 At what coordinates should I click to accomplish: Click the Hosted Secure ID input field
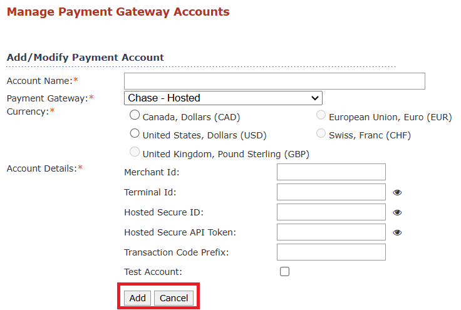(x=331, y=212)
